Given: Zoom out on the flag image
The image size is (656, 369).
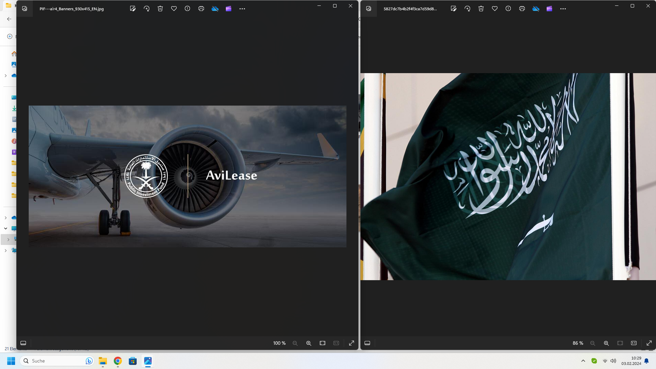Looking at the screenshot, I should pos(593,343).
